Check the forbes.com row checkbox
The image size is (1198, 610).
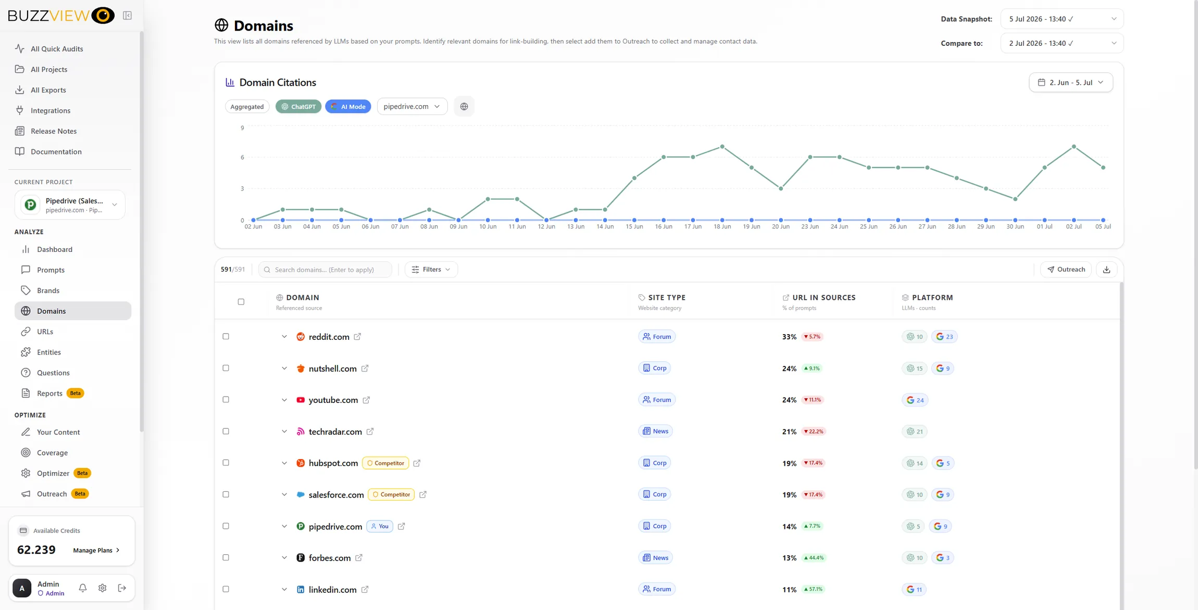click(x=226, y=557)
